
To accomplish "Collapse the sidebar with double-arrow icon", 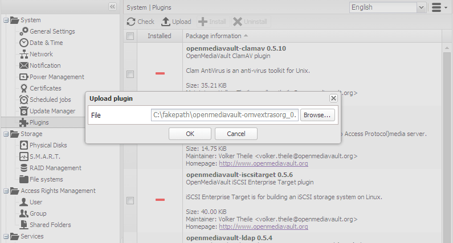I will tap(112, 7).
